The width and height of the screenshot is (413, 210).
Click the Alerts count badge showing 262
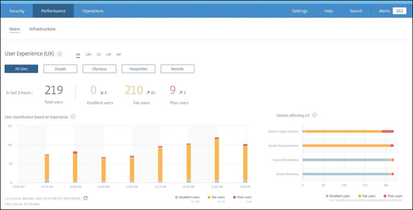[x=399, y=11]
